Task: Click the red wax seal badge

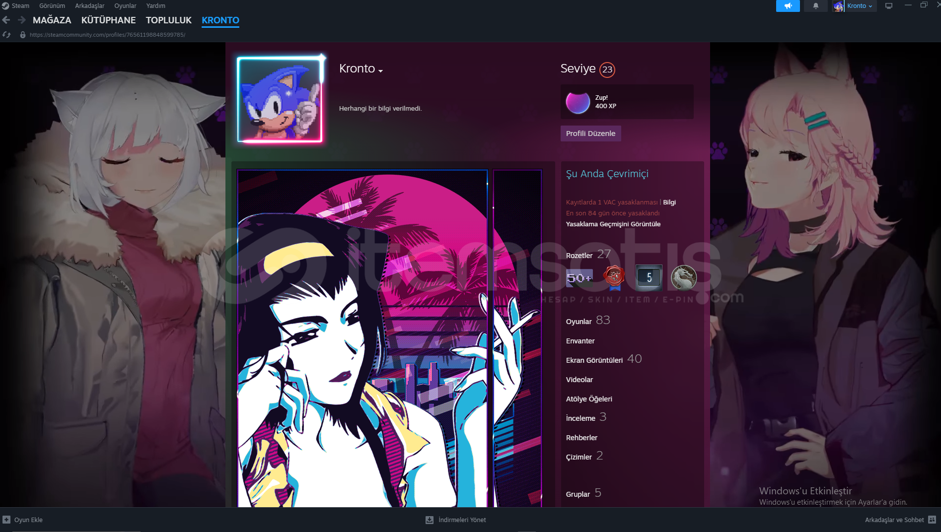Action: (614, 277)
